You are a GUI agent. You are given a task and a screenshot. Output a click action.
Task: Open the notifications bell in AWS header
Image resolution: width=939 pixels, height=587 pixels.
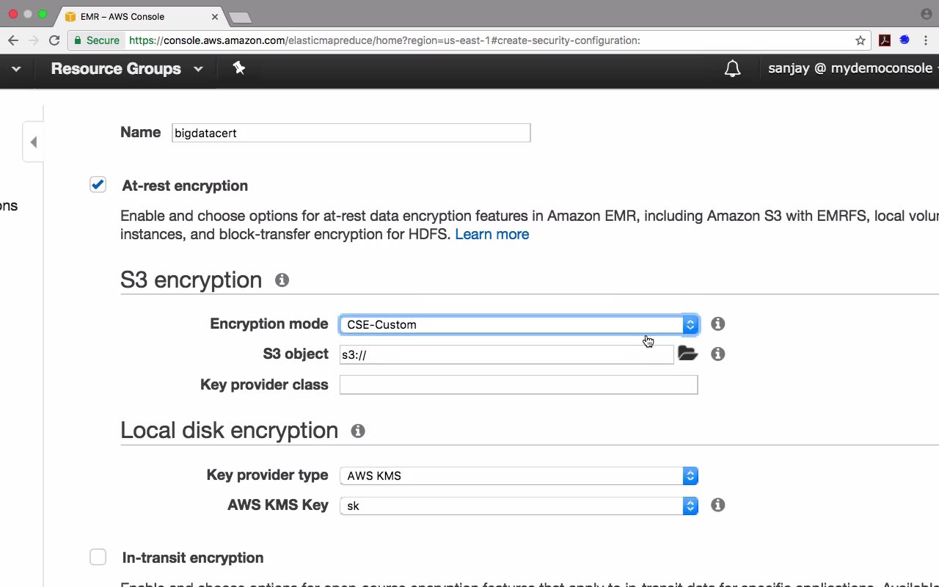tap(732, 69)
